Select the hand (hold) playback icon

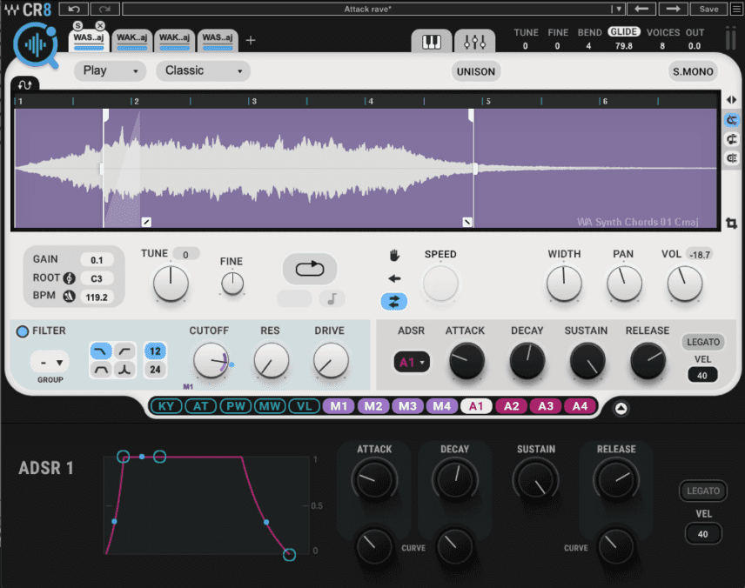[394, 256]
